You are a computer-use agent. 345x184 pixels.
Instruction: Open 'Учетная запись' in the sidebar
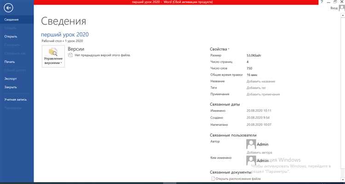pos(17,99)
